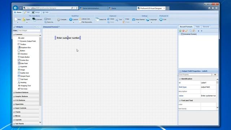Pick the Button widget
This screenshot has height=130, width=231.
click(x=21, y=51)
